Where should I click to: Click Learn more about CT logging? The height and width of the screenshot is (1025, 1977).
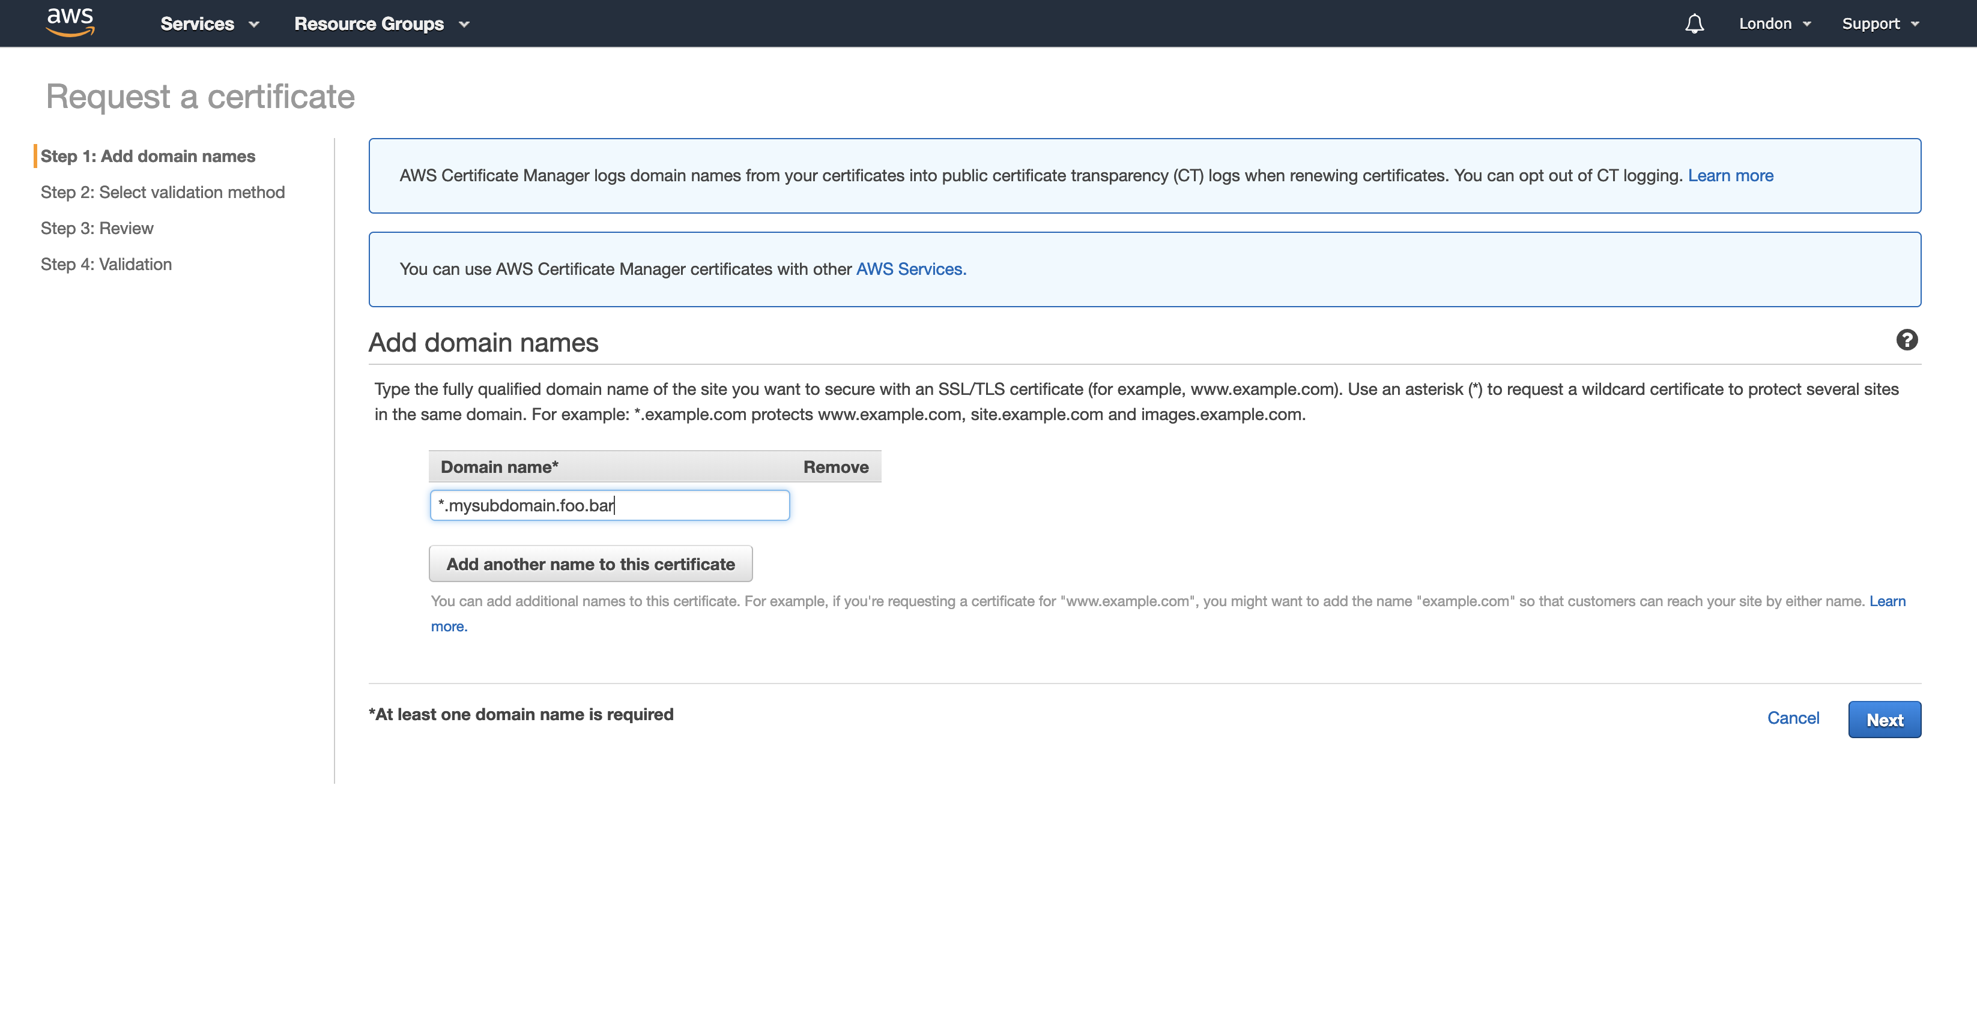pyautogui.click(x=1730, y=176)
